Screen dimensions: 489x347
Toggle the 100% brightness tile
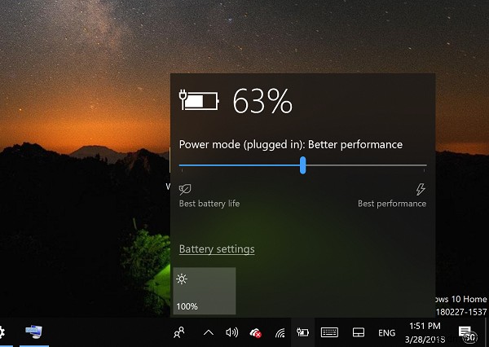205,291
